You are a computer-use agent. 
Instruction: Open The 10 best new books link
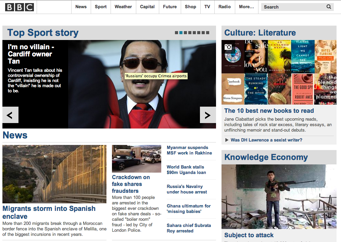pyautogui.click(x=269, y=111)
